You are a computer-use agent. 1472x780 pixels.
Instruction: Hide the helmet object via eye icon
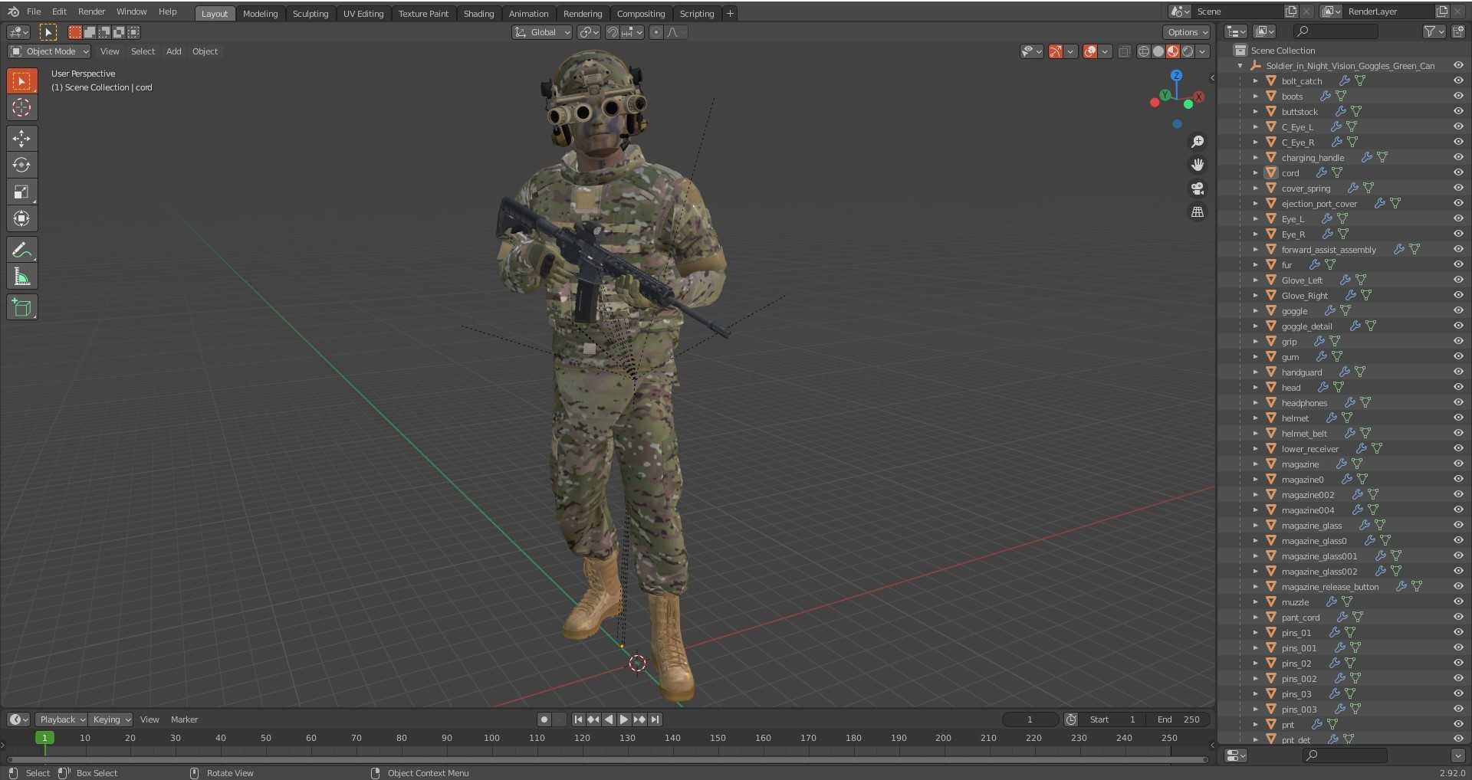point(1458,418)
